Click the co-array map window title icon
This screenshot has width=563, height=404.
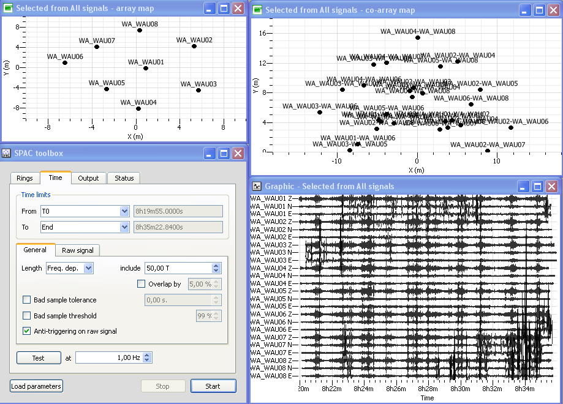258,10
